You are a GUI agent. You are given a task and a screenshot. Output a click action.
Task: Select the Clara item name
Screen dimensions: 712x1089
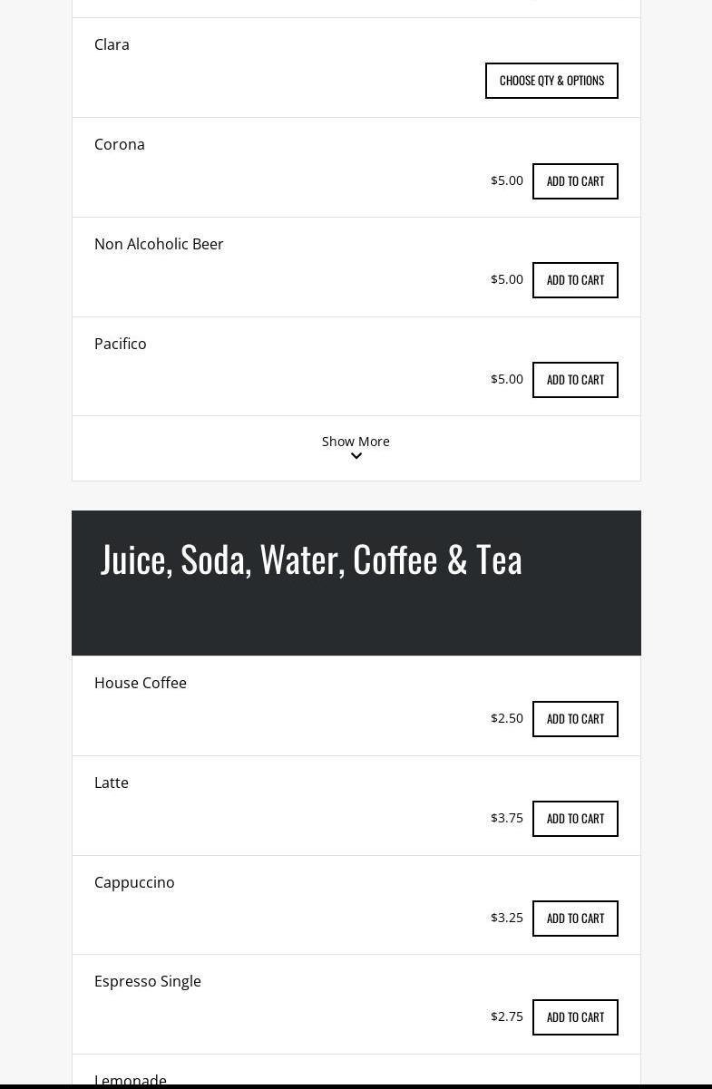point(112,44)
